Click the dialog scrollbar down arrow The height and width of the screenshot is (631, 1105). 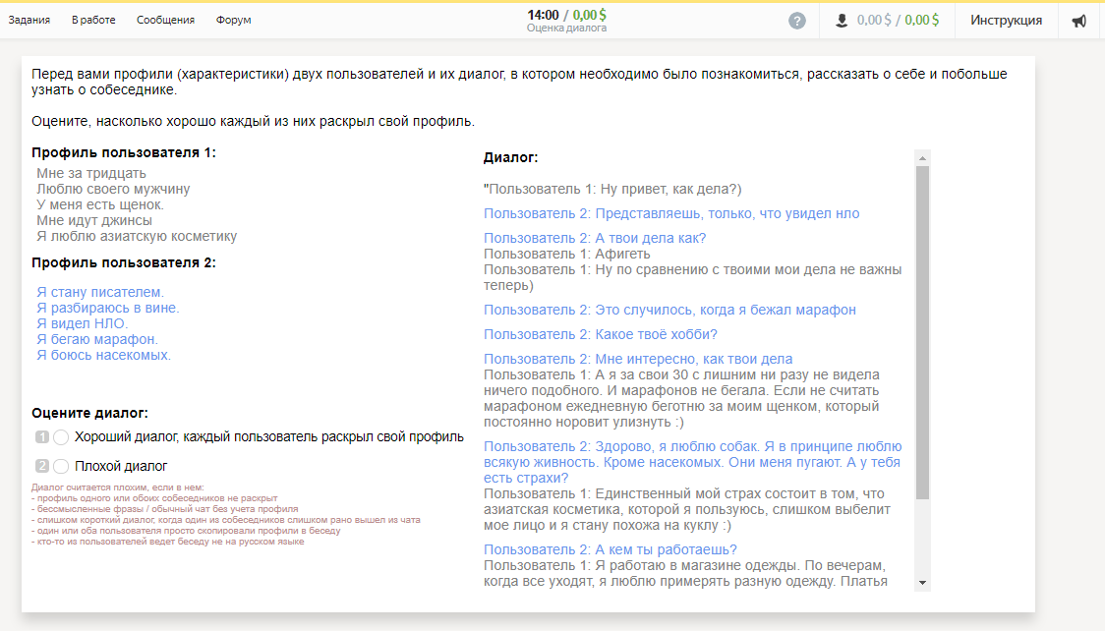922,583
